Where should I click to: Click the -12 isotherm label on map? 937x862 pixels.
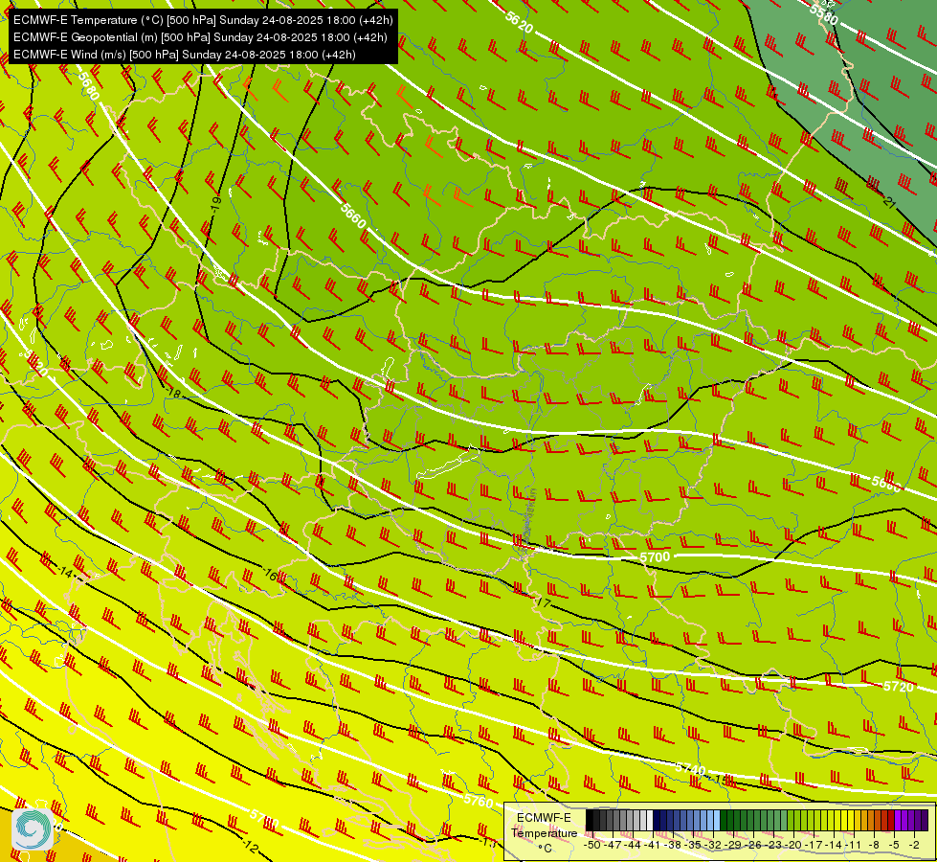251,847
